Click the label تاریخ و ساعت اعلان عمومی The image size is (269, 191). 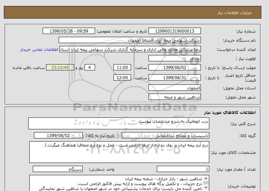[122, 31]
